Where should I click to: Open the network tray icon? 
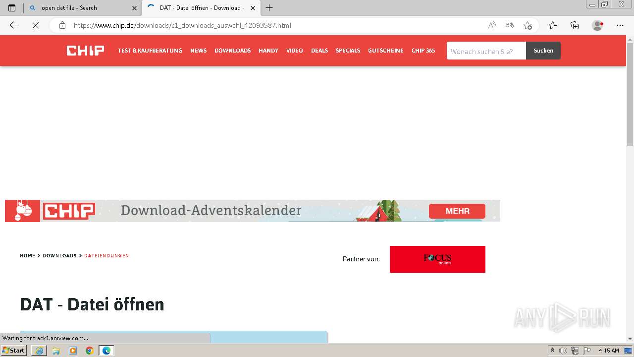pyautogui.click(x=575, y=351)
